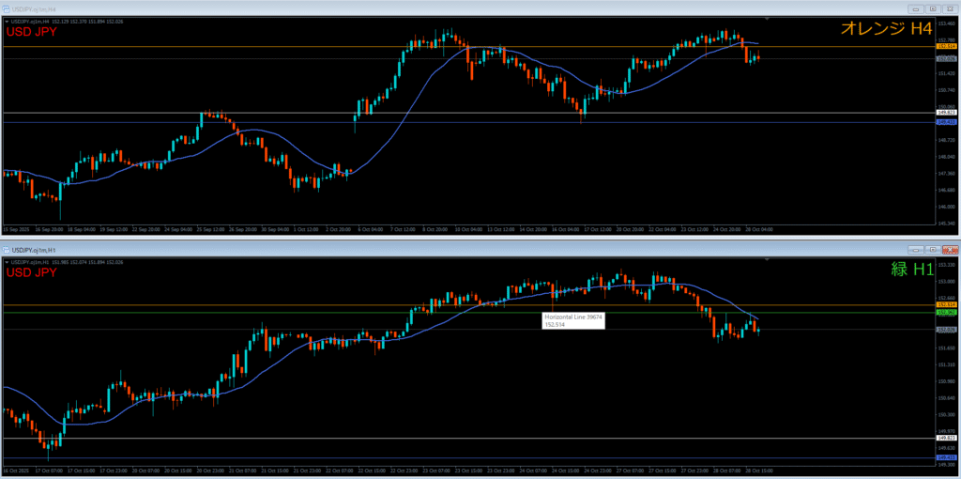Close the USDJPY H1 chart window
The width and height of the screenshot is (961, 479).
pyautogui.click(x=949, y=251)
